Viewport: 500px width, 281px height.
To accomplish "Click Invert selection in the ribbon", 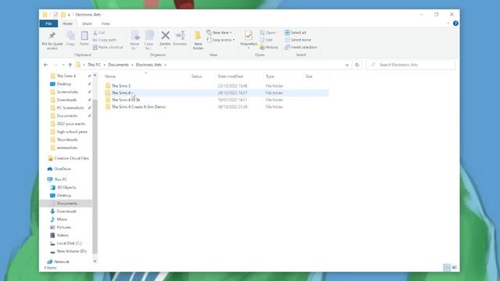I will (301, 47).
